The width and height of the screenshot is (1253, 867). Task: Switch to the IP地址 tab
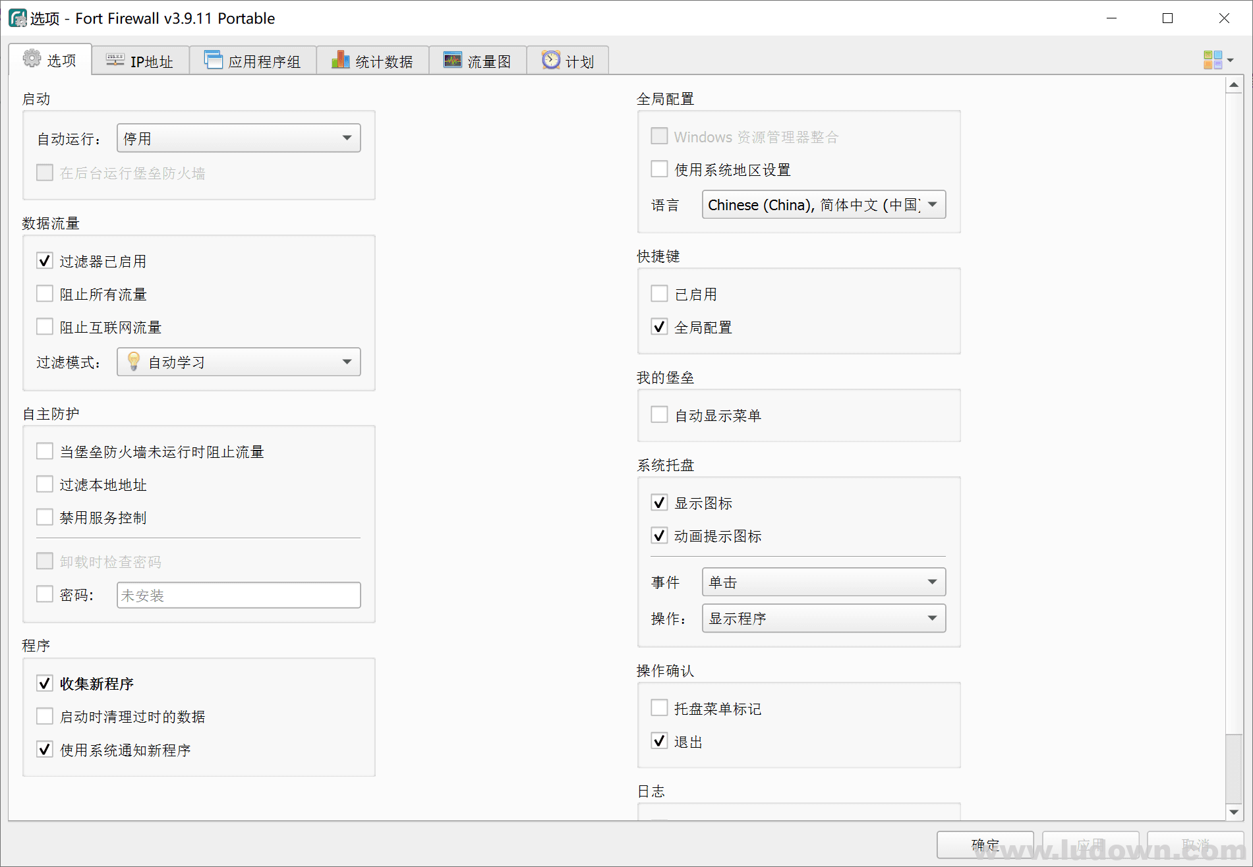[x=140, y=61]
